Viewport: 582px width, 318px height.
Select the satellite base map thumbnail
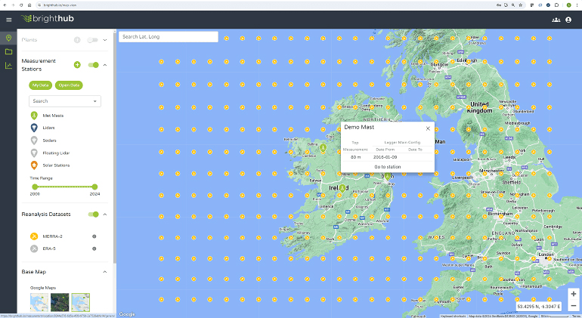[x=60, y=302]
